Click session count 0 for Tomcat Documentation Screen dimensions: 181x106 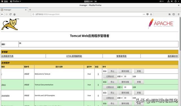(98, 85)
